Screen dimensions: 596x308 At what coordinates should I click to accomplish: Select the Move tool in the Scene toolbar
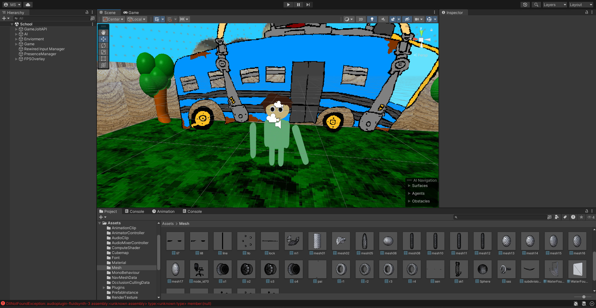coord(103,39)
